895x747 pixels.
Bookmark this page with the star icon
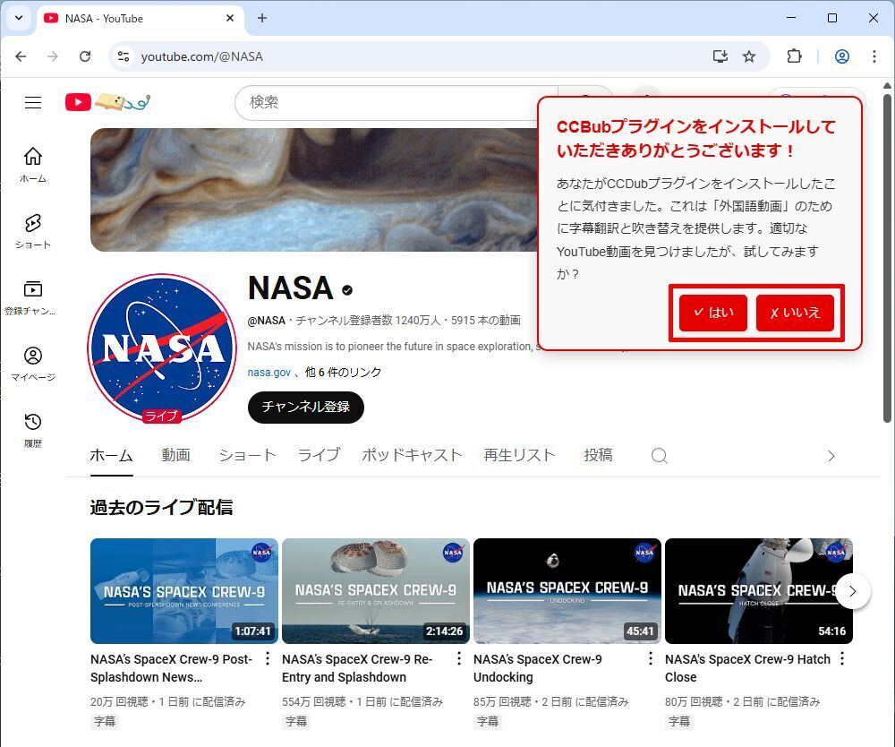click(x=749, y=56)
